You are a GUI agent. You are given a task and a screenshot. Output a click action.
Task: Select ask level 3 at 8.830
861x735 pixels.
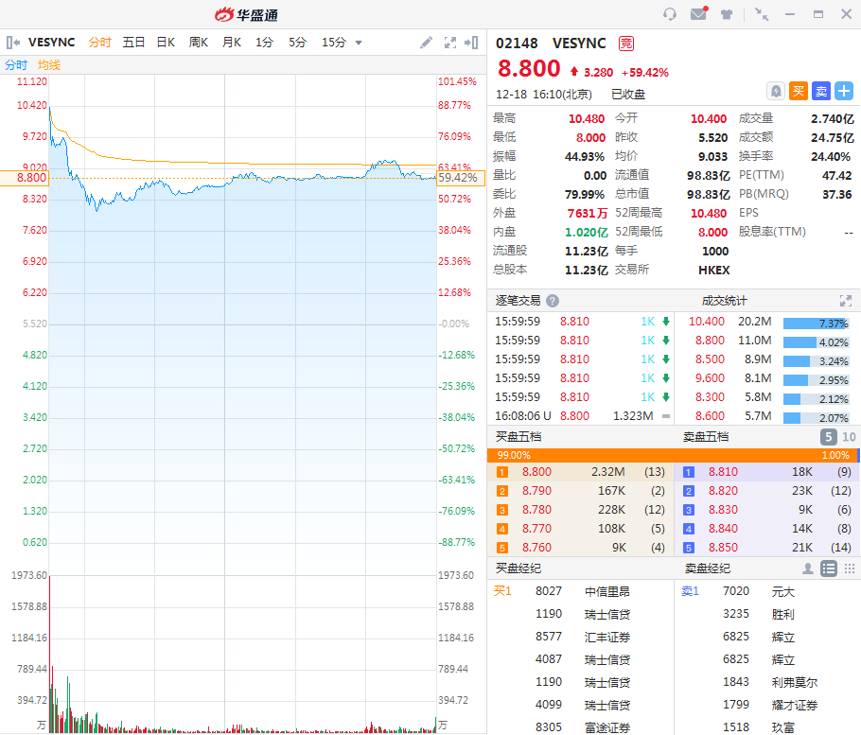[x=767, y=510]
